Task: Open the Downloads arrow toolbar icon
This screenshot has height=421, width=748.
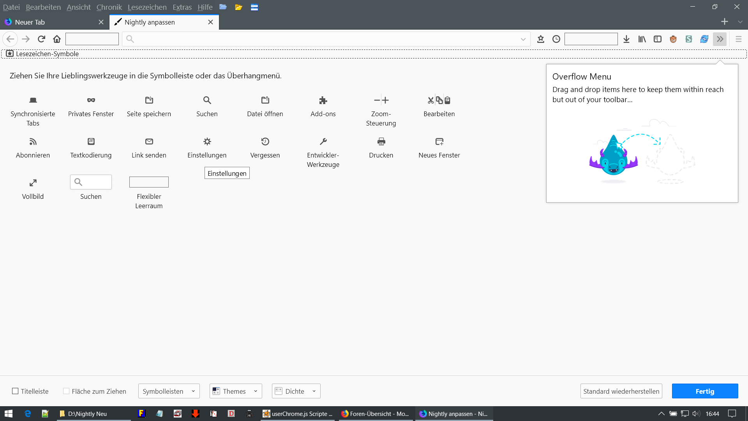Action: tap(626, 39)
